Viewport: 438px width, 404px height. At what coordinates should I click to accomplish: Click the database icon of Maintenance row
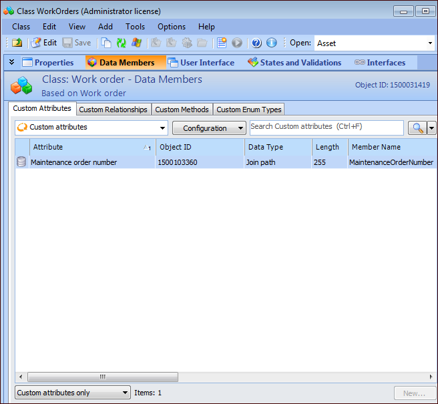click(x=21, y=162)
